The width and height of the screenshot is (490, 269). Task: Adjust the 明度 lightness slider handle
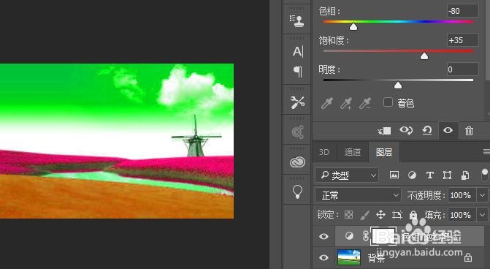(x=398, y=85)
